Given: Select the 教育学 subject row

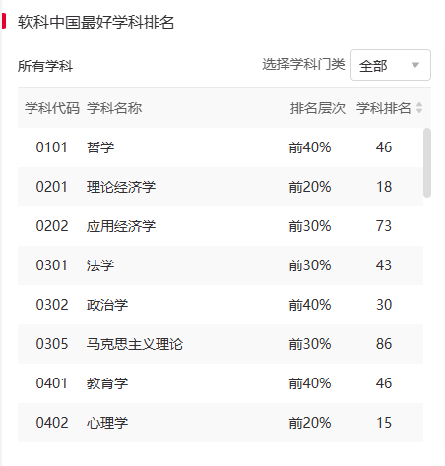Looking at the screenshot, I should [x=221, y=383].
